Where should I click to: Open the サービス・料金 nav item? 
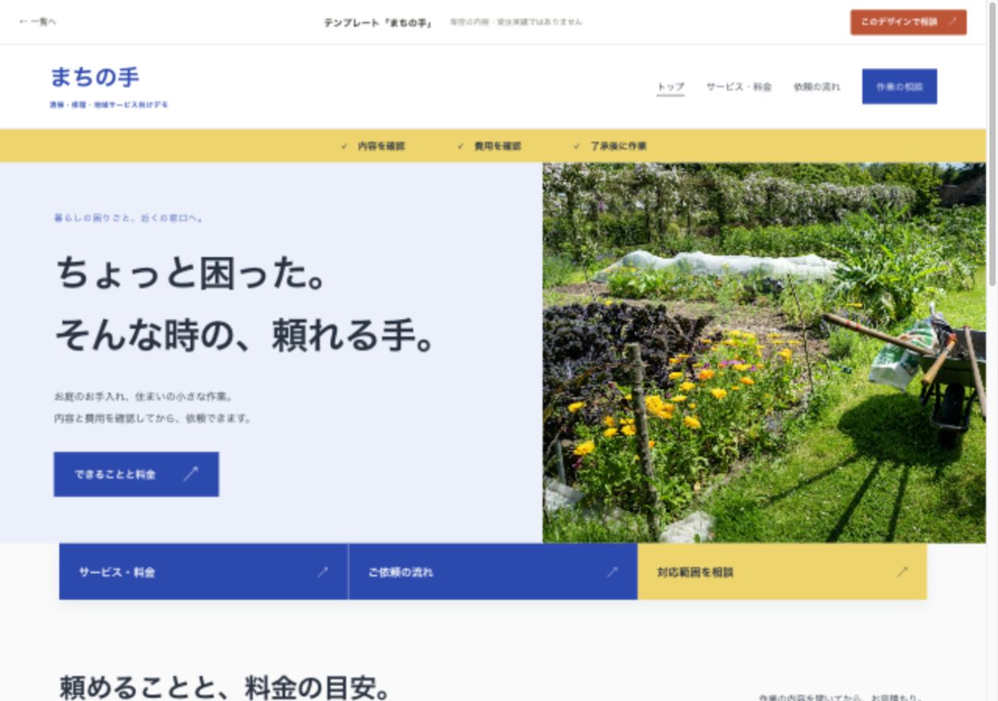coord(738,87)
